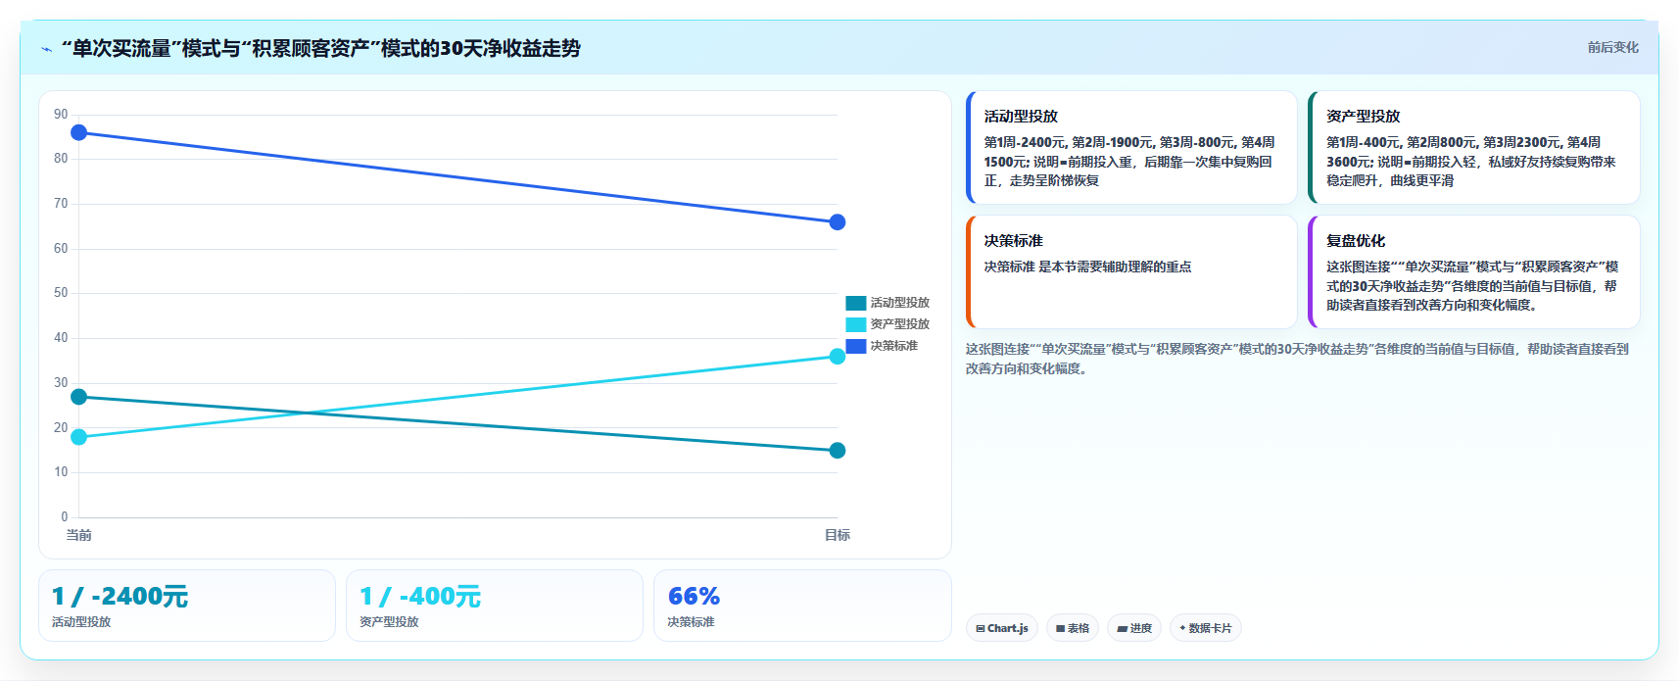Image resolution: width=1679 pixels, height=681 pixels.
Task: Click the icon inside the 数据卡片 tag
Action: tap(1182, 628)
